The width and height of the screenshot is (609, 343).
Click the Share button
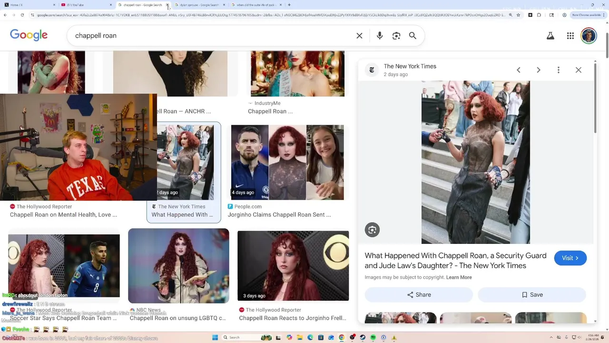pos(419,295)
